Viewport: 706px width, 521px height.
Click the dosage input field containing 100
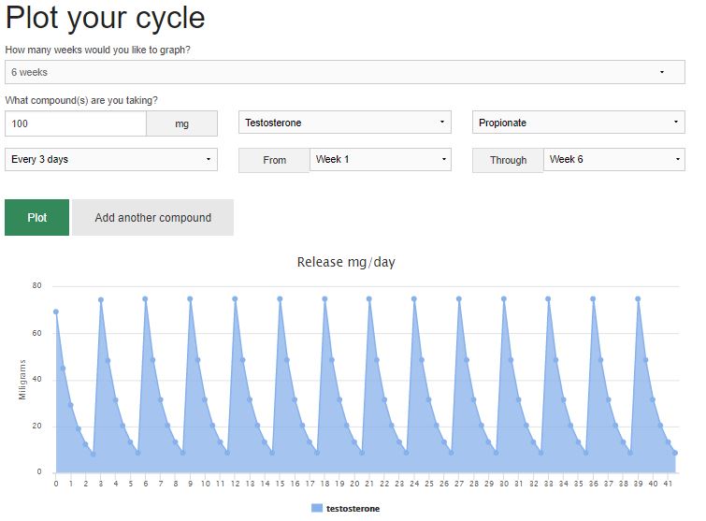(75, 123)
